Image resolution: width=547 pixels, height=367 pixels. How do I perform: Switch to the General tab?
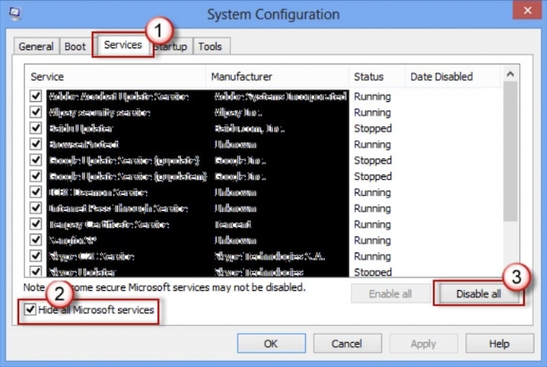click(x=36, y=47)
